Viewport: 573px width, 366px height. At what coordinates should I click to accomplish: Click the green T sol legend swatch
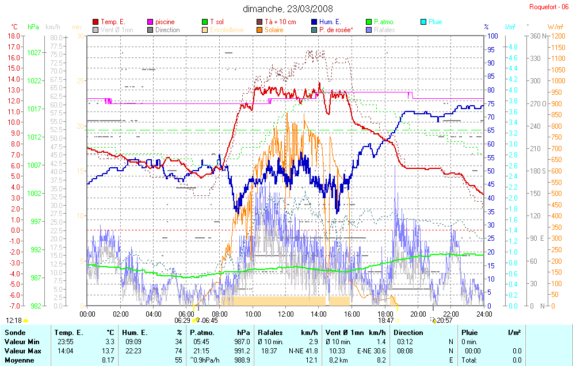tap(205, 22)
